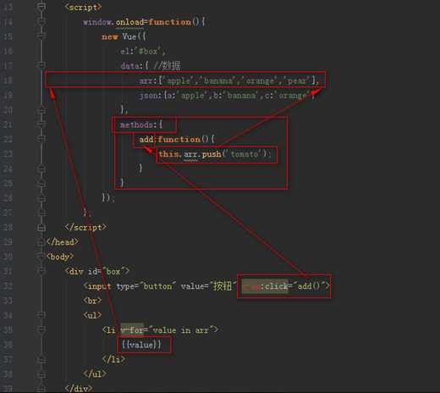Click the this keyword on line 23
This screenshot has height=393, width=440.
pyautogui.click(x=168, y=154)
